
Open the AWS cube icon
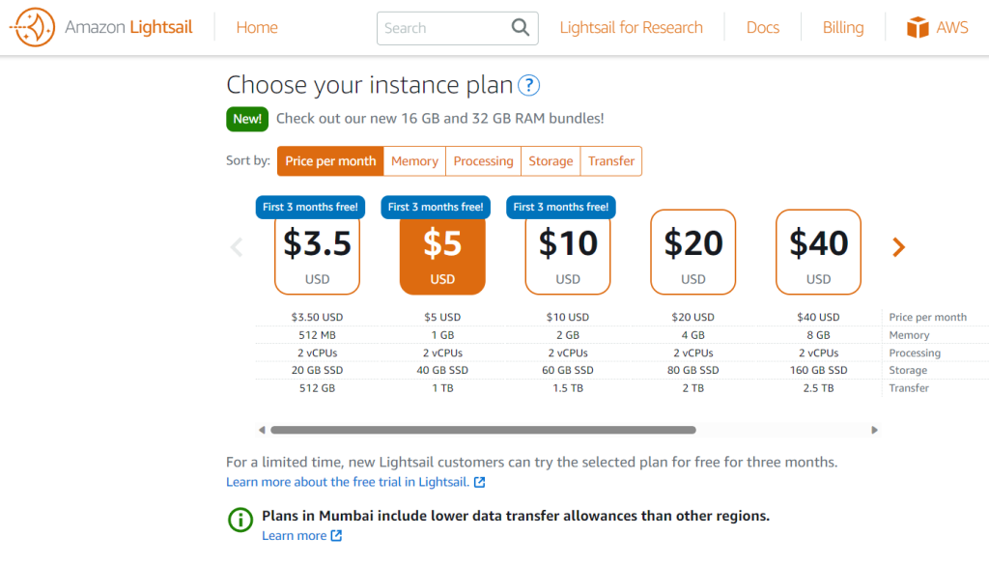917,28
